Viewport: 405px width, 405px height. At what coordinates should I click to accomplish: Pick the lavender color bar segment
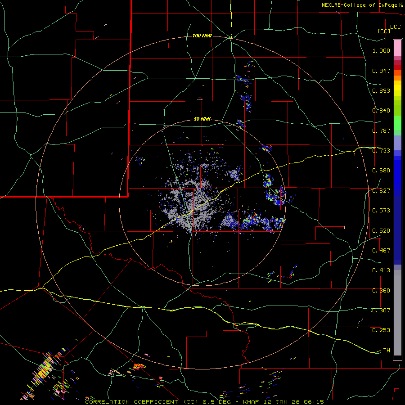[x=397, y=143]
